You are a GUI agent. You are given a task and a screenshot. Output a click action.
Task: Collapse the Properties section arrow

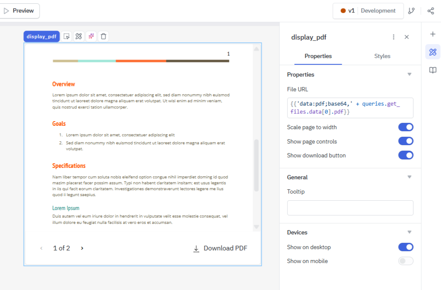point(409,74)
